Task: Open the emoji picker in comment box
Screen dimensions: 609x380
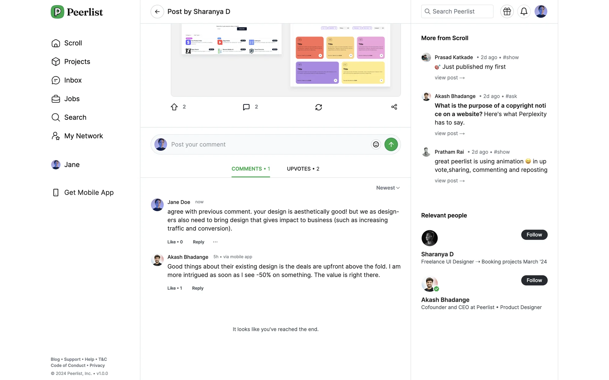Action: pyautogui.click(x=376, y=144)
